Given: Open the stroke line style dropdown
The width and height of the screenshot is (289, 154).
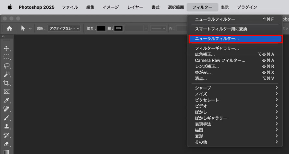Looking at the screenshot, I should 158,29.
